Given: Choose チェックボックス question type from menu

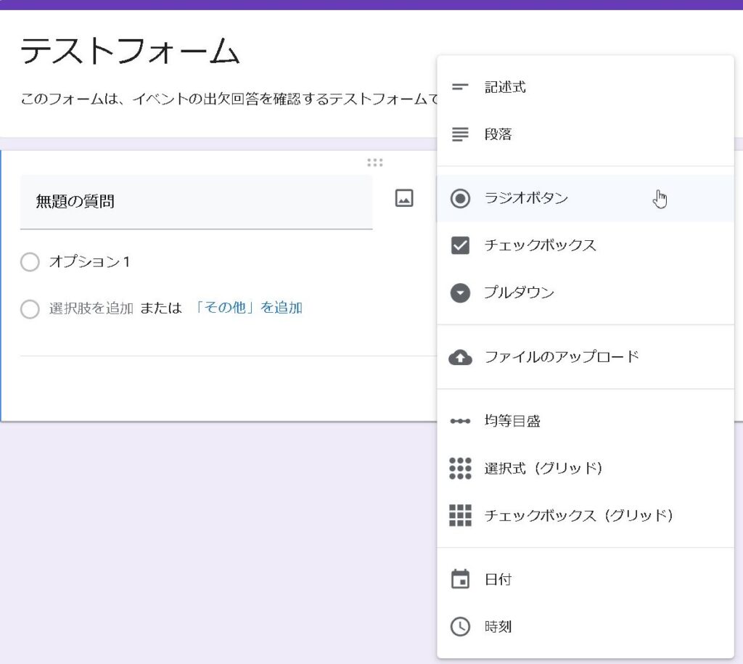Looking at the screenshot, I should coord(540,245).
